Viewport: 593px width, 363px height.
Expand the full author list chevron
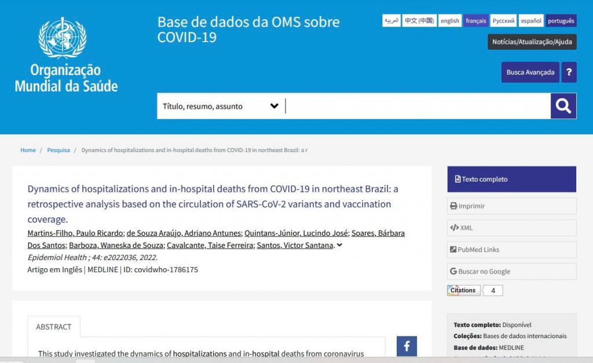339,246
